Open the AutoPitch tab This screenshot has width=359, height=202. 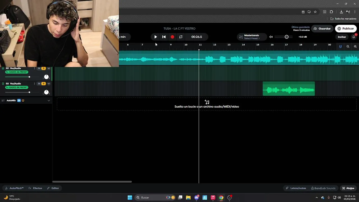click(x=14, y=188)
